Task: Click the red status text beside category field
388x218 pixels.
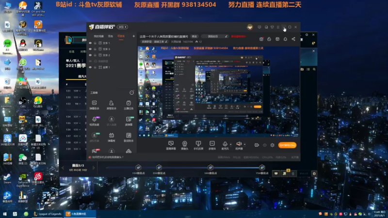Action: [x=239, y=36]
